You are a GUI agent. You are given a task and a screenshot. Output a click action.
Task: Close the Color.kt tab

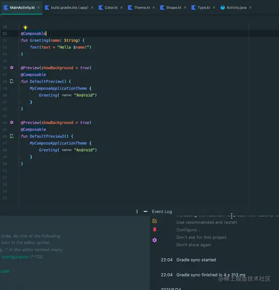click(x=121, y=7)
